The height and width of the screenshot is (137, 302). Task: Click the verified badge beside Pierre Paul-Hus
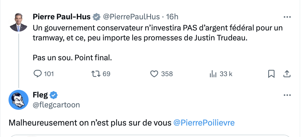97,17
